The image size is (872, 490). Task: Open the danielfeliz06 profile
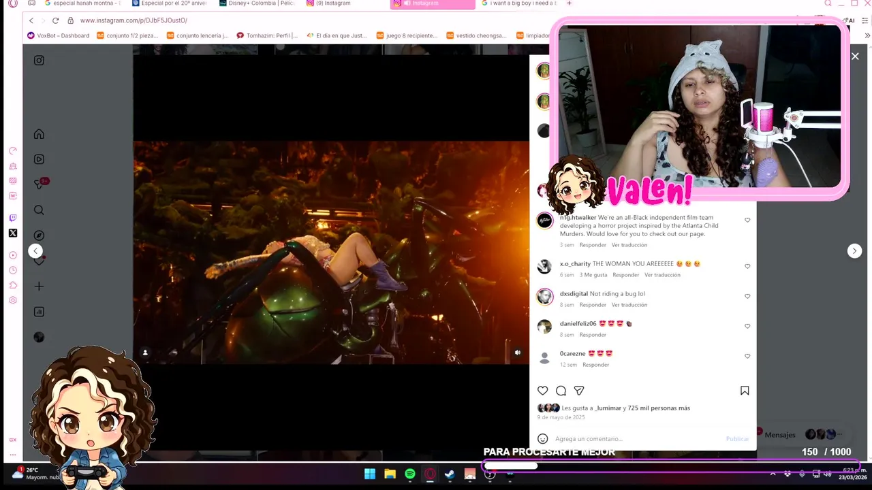[x=578, y=324]
